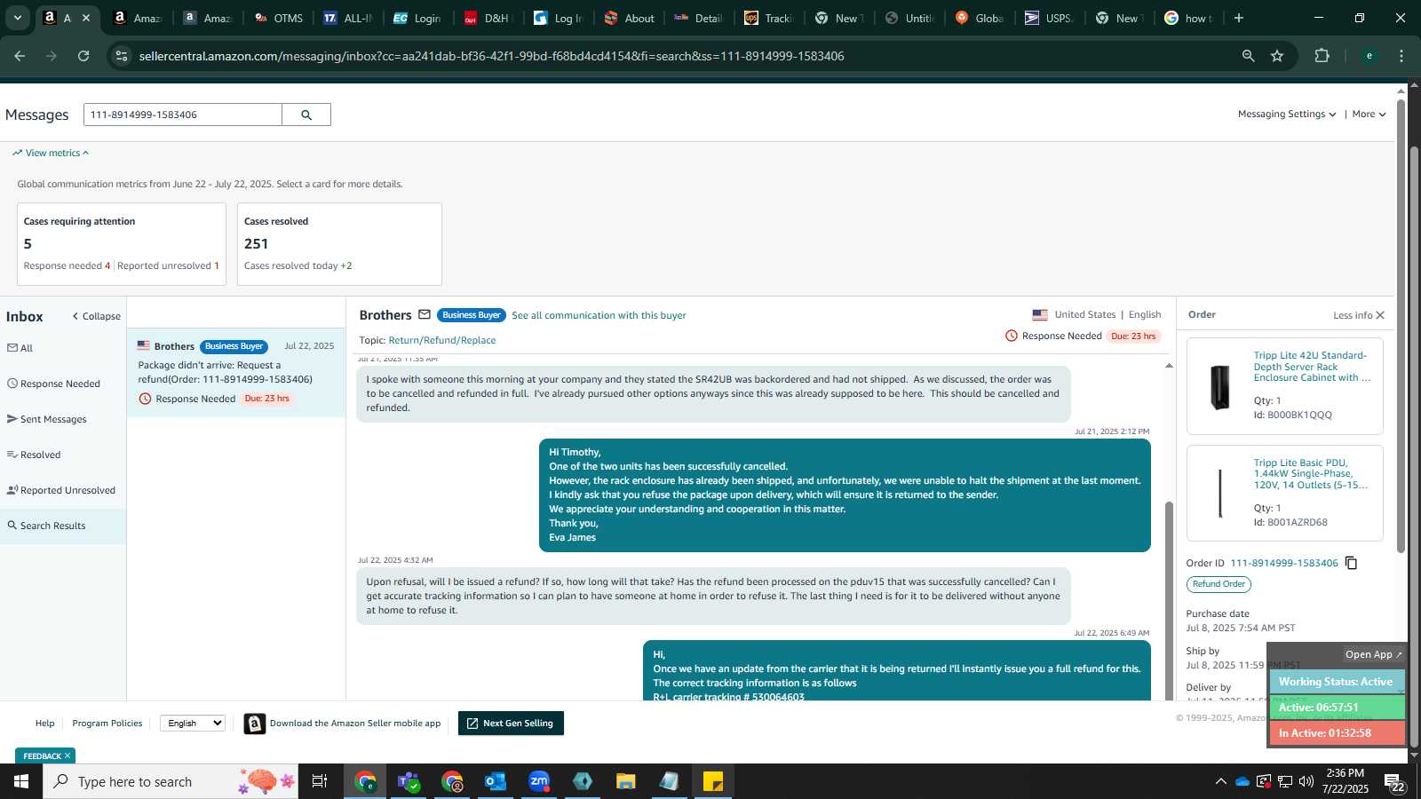Click the Tripp Lite Basic PDU thumbnail
The image size is (1421, 799).
(1220, 494)
